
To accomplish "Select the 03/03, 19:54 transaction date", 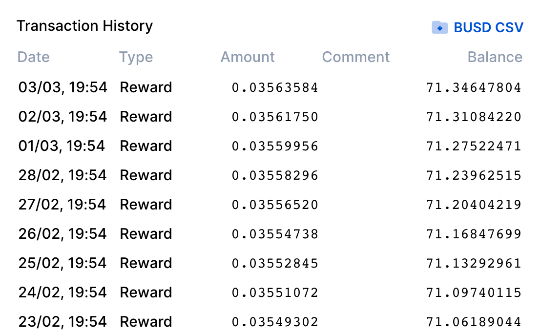I will click(63, 87).
